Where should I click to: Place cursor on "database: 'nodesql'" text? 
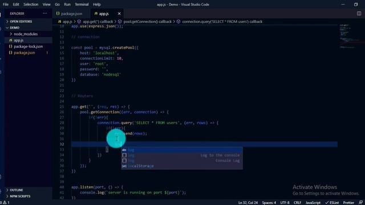pyautogui.click(x=100, y=75)
